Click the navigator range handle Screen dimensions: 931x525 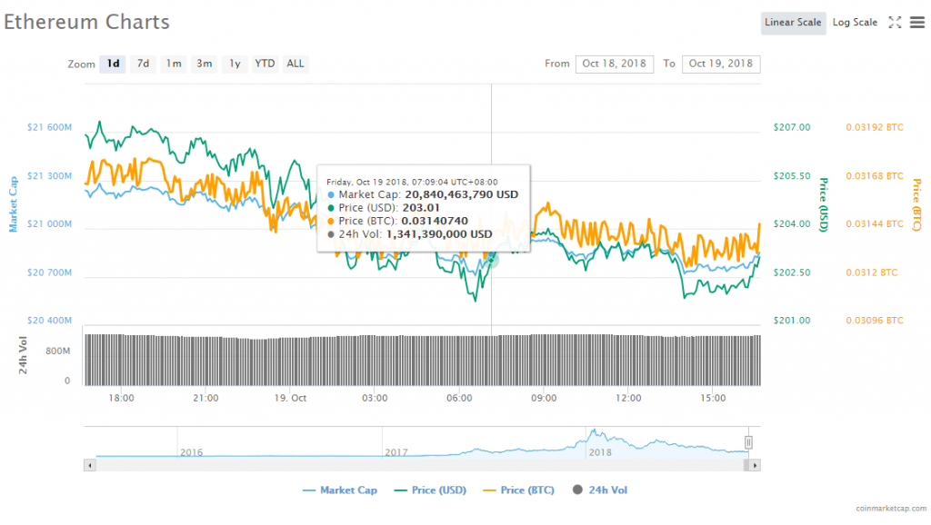click(749, 442)
